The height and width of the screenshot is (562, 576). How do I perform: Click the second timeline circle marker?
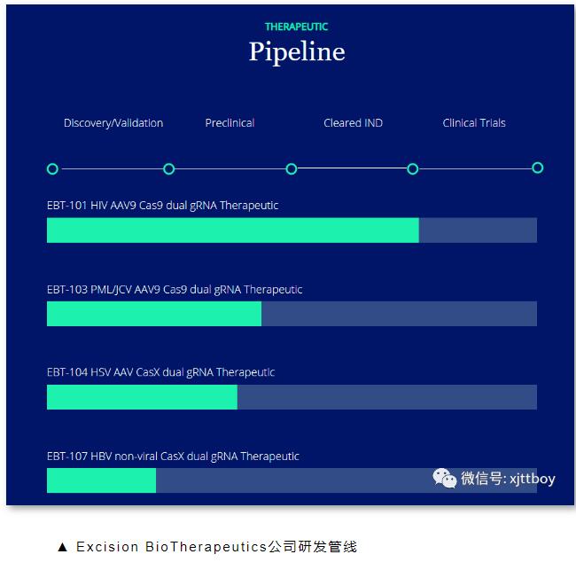point(168,169)
